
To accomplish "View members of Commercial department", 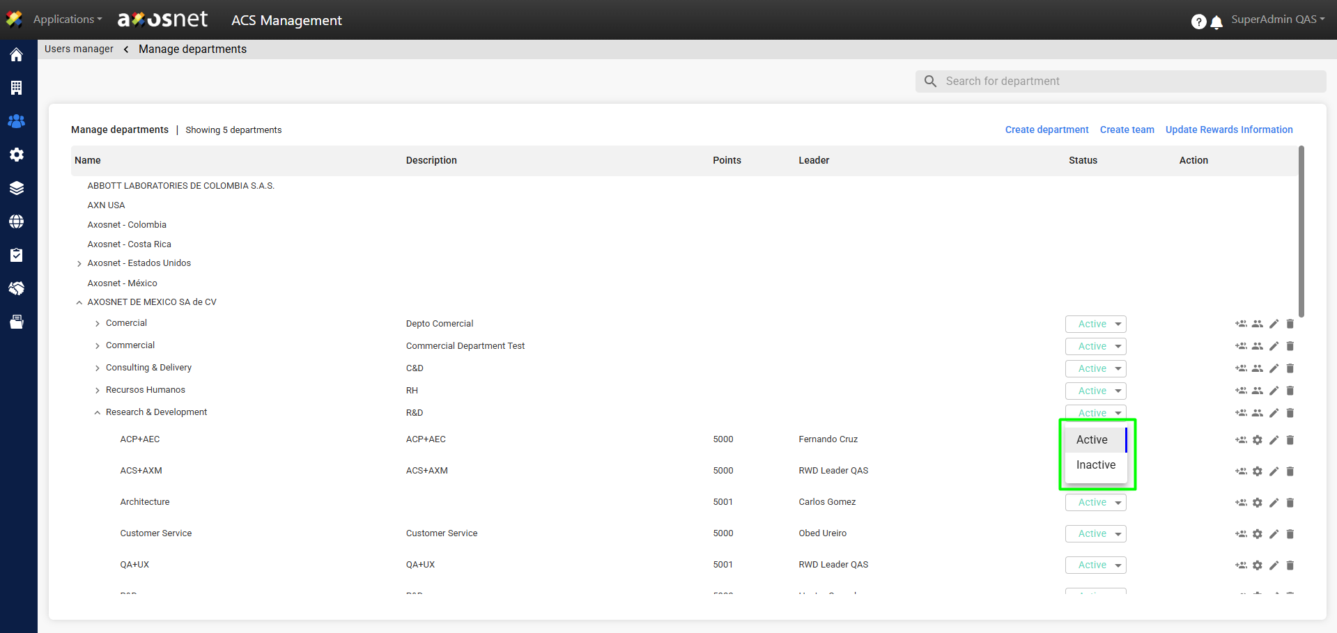I will tap(1257, 346).
